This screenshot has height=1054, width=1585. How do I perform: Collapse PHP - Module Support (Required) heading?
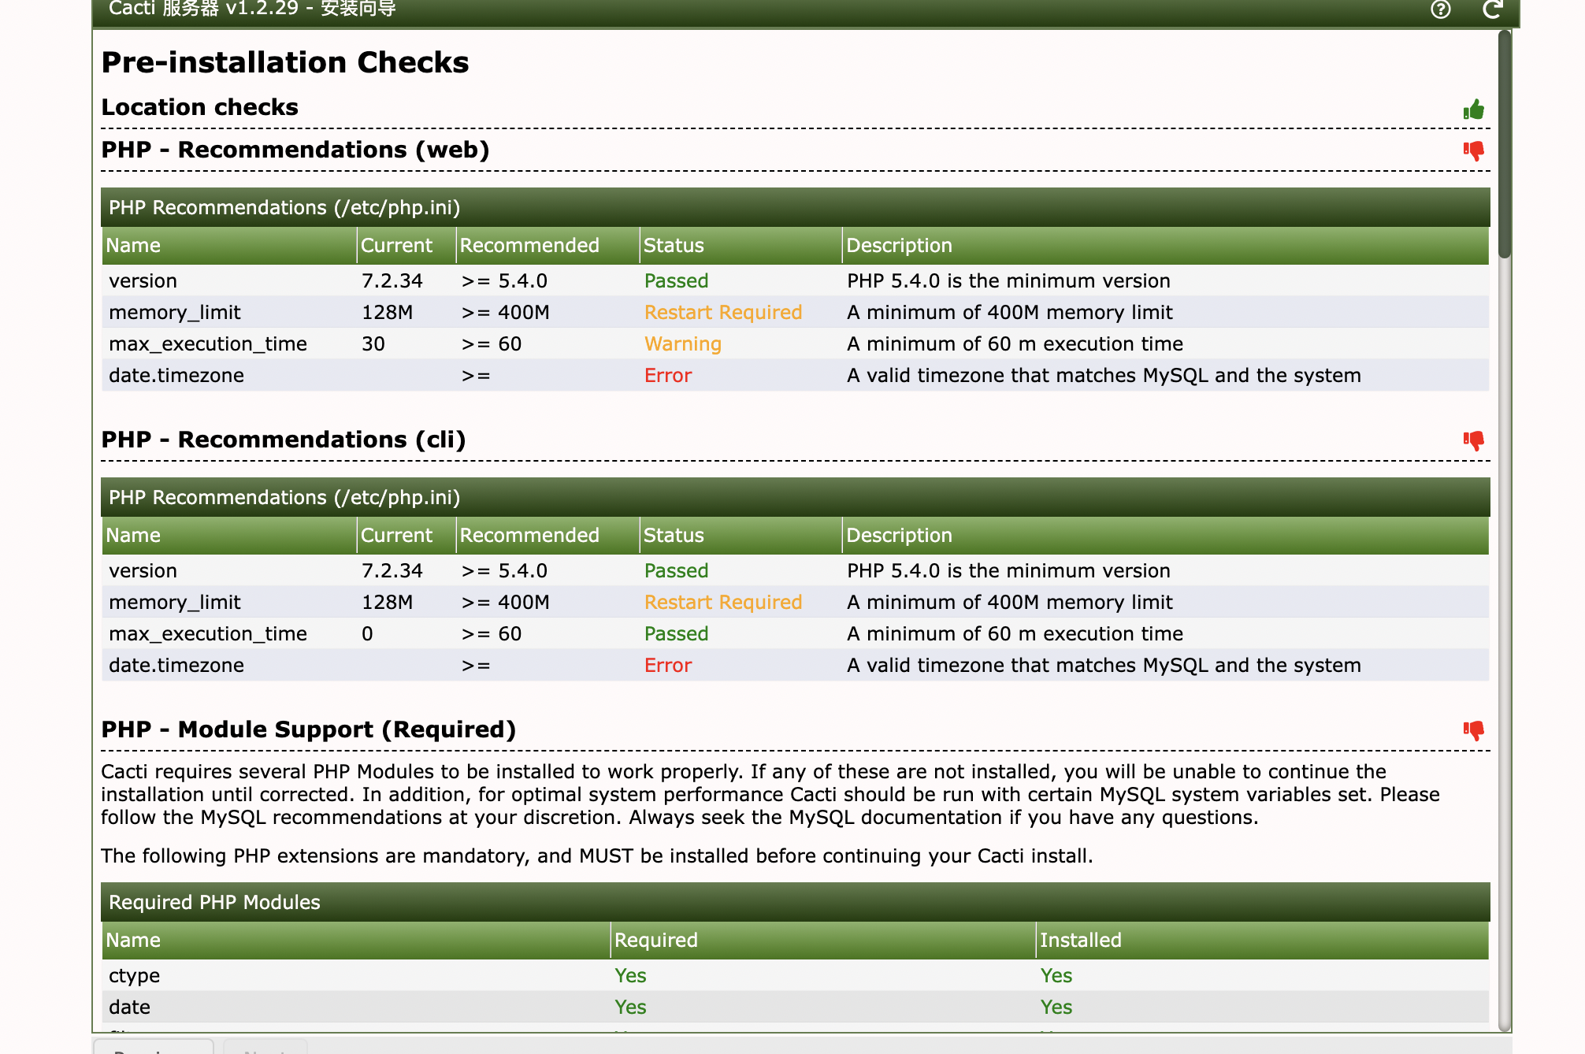tap(309, 729)
